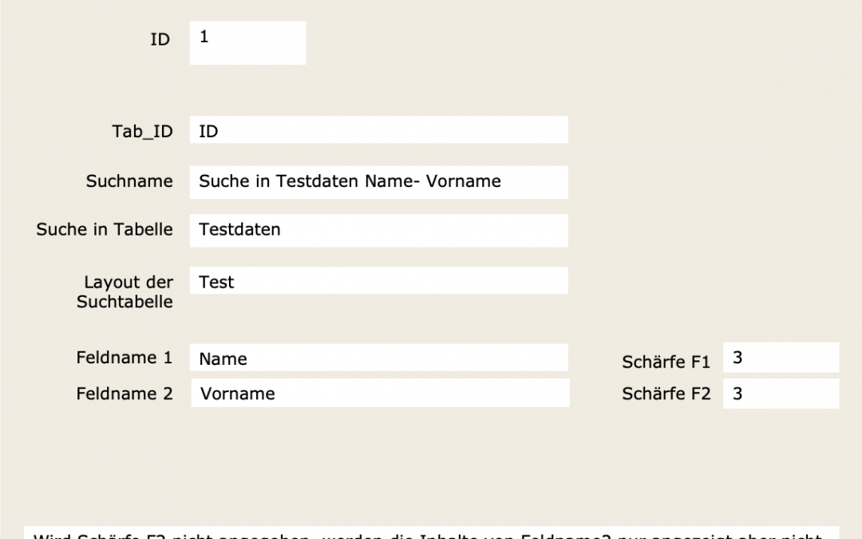The image size is (862, 539).
Task: Select the Suche in Tabelle field
Action: pyautogui.click(x=378, y=230)
